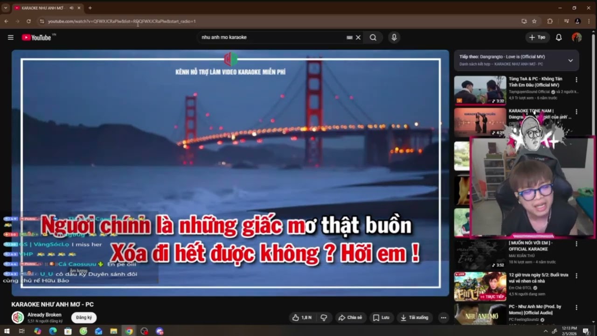Click the karaoke video player
Screen dimensions: 597x336
click(230, 173)
